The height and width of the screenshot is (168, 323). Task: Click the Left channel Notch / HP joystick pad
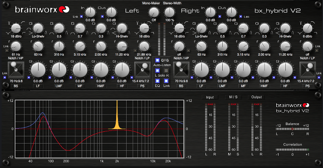(16, 69)
